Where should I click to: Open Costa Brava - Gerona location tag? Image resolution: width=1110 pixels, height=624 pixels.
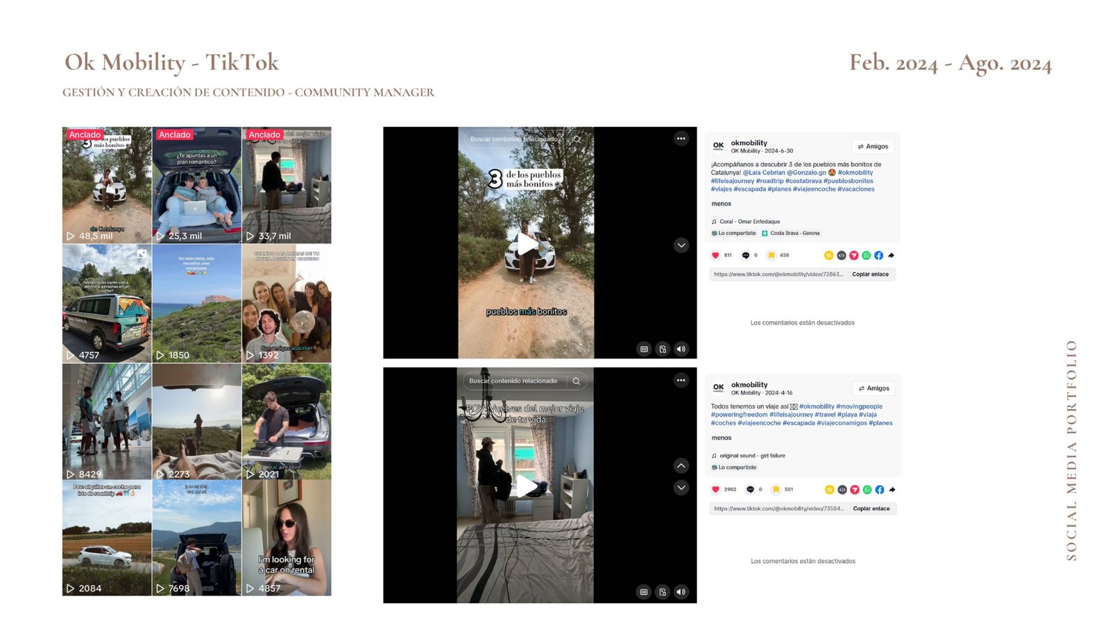click(x=791, y=233)
